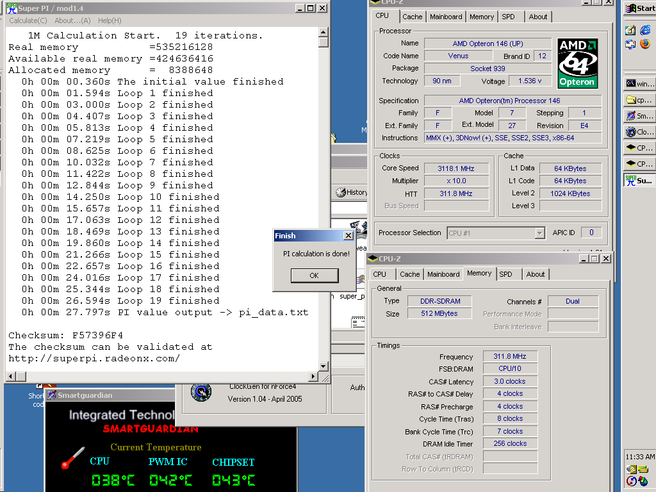
Task: Click the lower CPU-Z window's chip icon
Action: (372, 259)
